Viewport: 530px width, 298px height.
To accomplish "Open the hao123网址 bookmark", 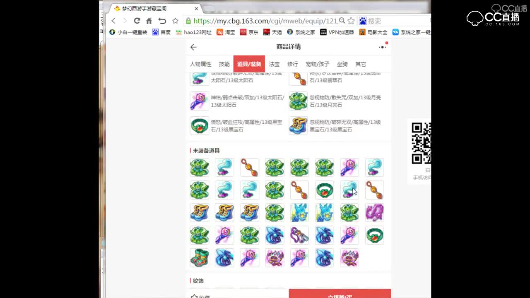I will point(194,32).
